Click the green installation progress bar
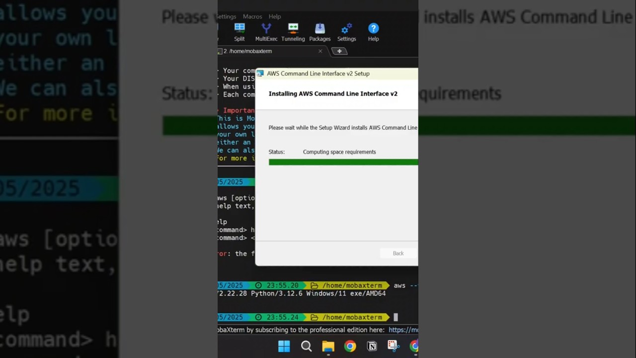This screenshot has height=358, width=636. coord(343,162)
